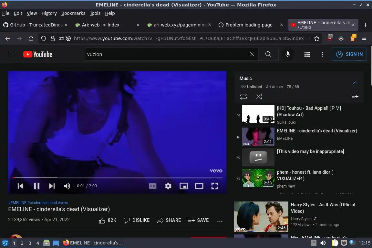Toggle closed captions on the player
This screenshot has width=372, height=248.
(x=152, y=186)
